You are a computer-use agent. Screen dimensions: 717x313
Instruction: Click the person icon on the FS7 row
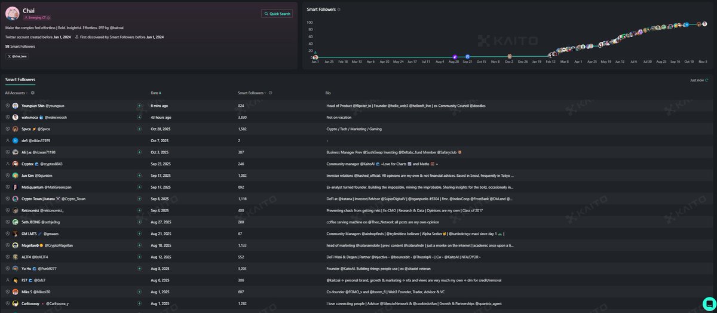click(8, 280)
